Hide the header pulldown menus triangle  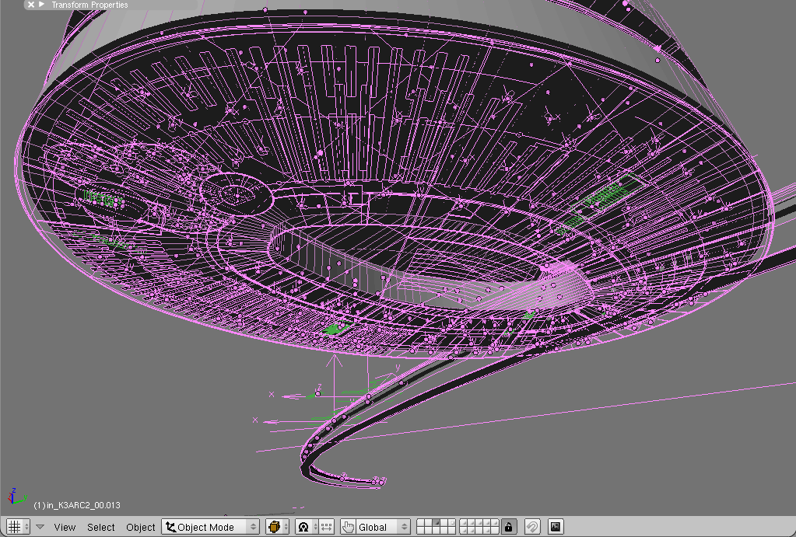[40, 527]
